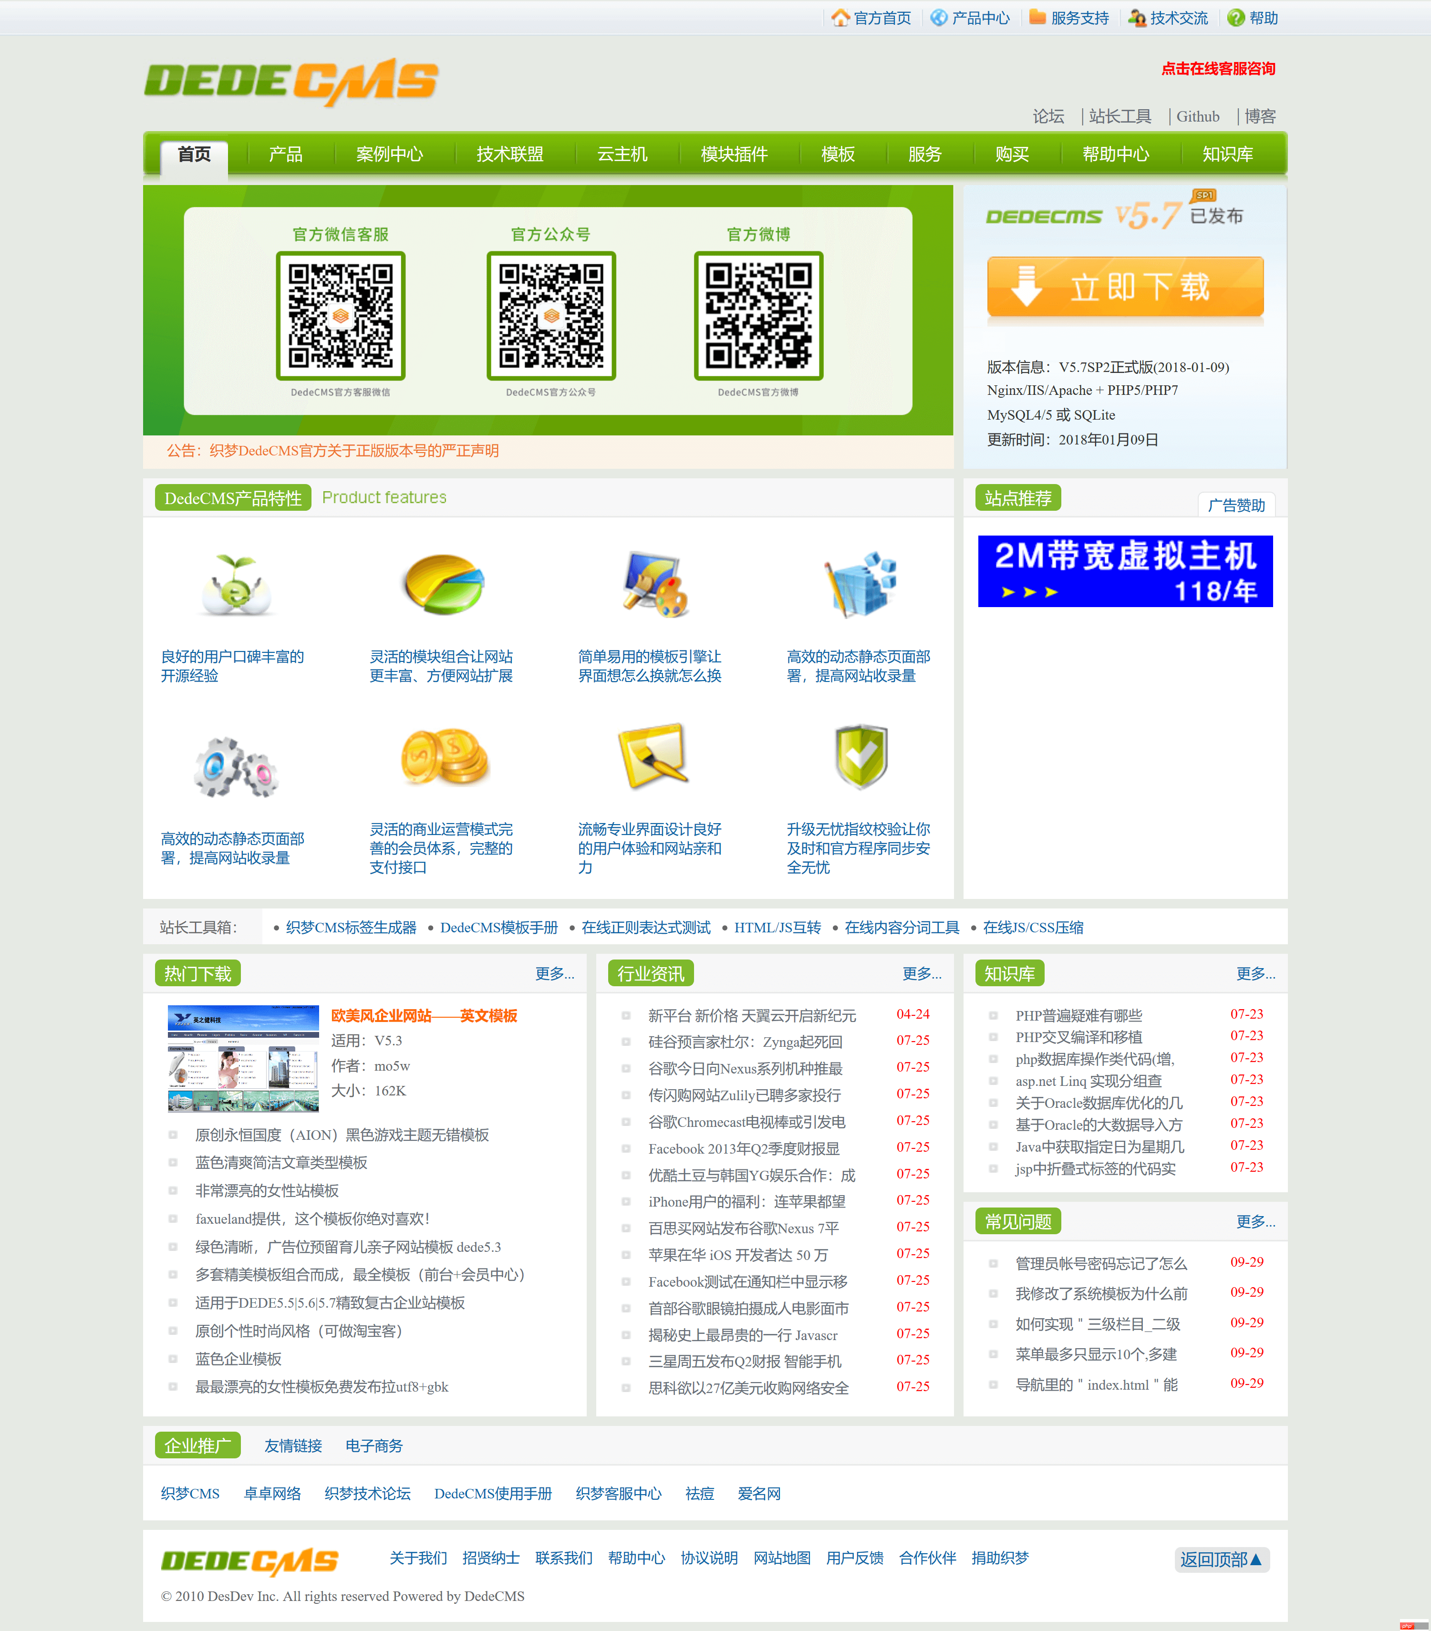Open the 购买 nav menu item
The width and height of the screenshot is (1431, 1631).
[1012, 155]
